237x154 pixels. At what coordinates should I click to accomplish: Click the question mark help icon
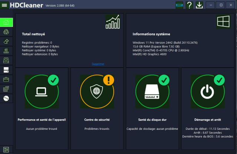pyautogui.click(x=189, y=5)
